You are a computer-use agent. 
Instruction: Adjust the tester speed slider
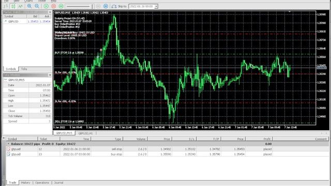tap(79, 6)
